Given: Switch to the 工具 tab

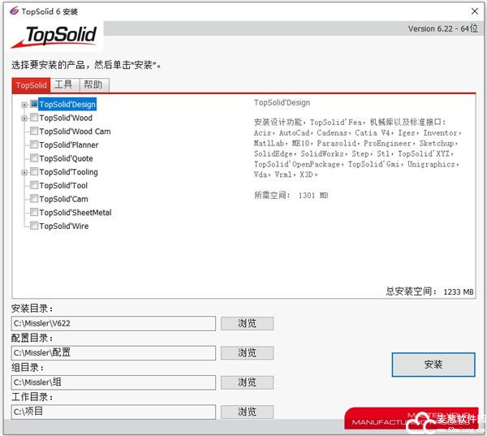Looking at the screenshot, I should coord(63,85).
